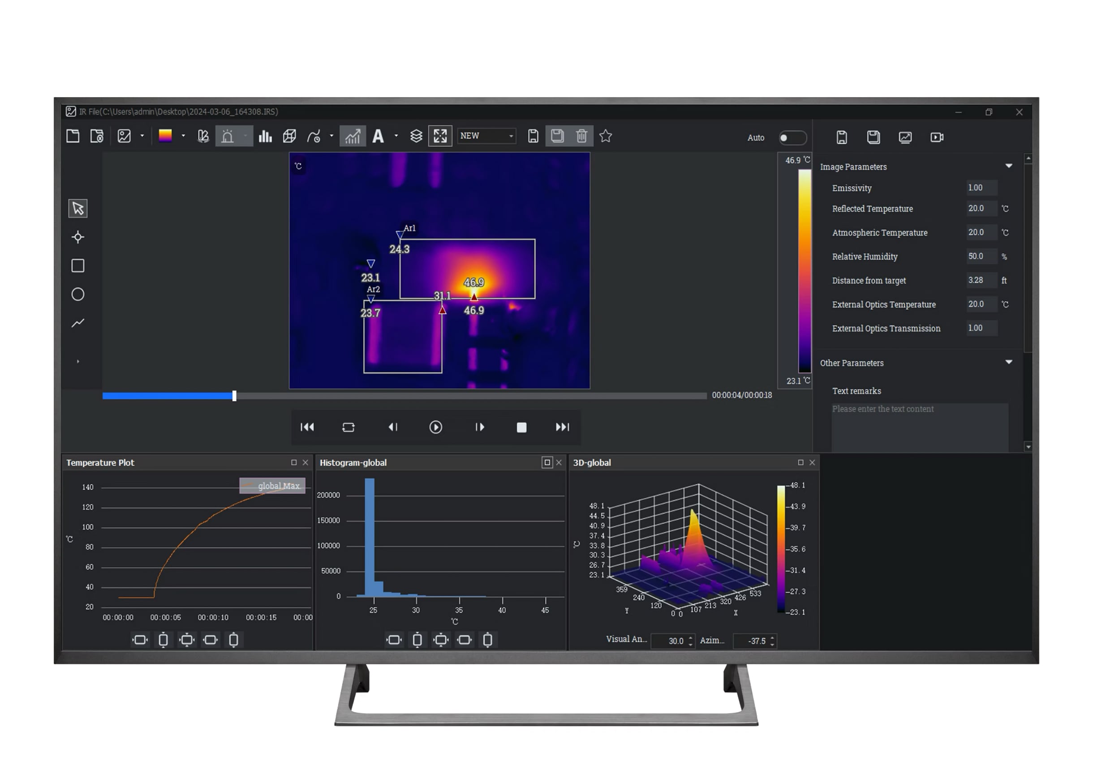Viewport: 1093px width, 761px height.
Task: Click the timed curve icon
Action: point(314,137)
